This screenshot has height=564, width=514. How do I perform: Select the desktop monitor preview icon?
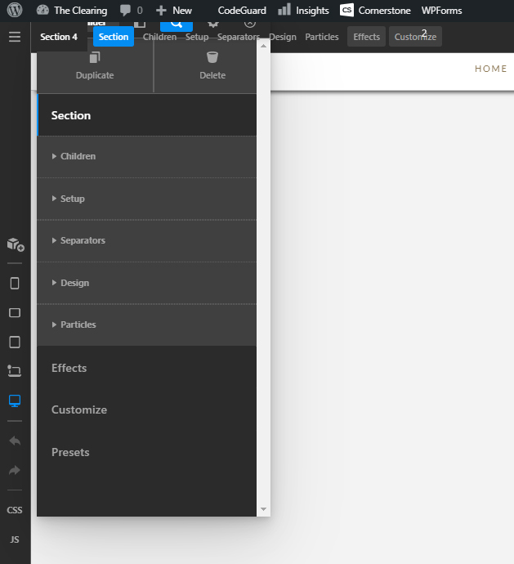15,401
